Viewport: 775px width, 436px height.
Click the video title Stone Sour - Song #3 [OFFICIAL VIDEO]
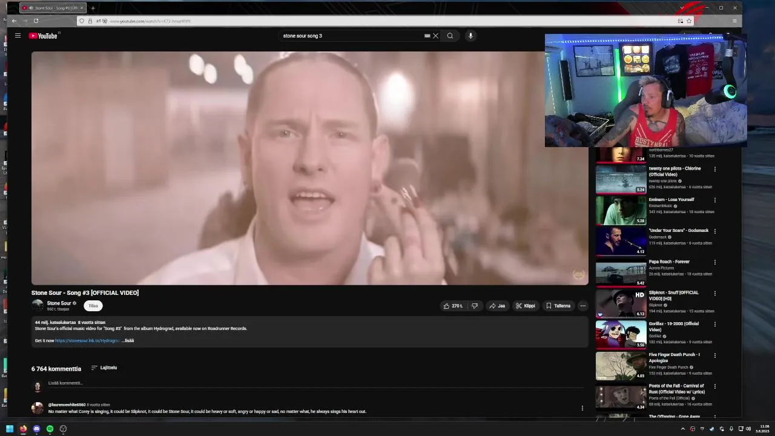[85, 292]
